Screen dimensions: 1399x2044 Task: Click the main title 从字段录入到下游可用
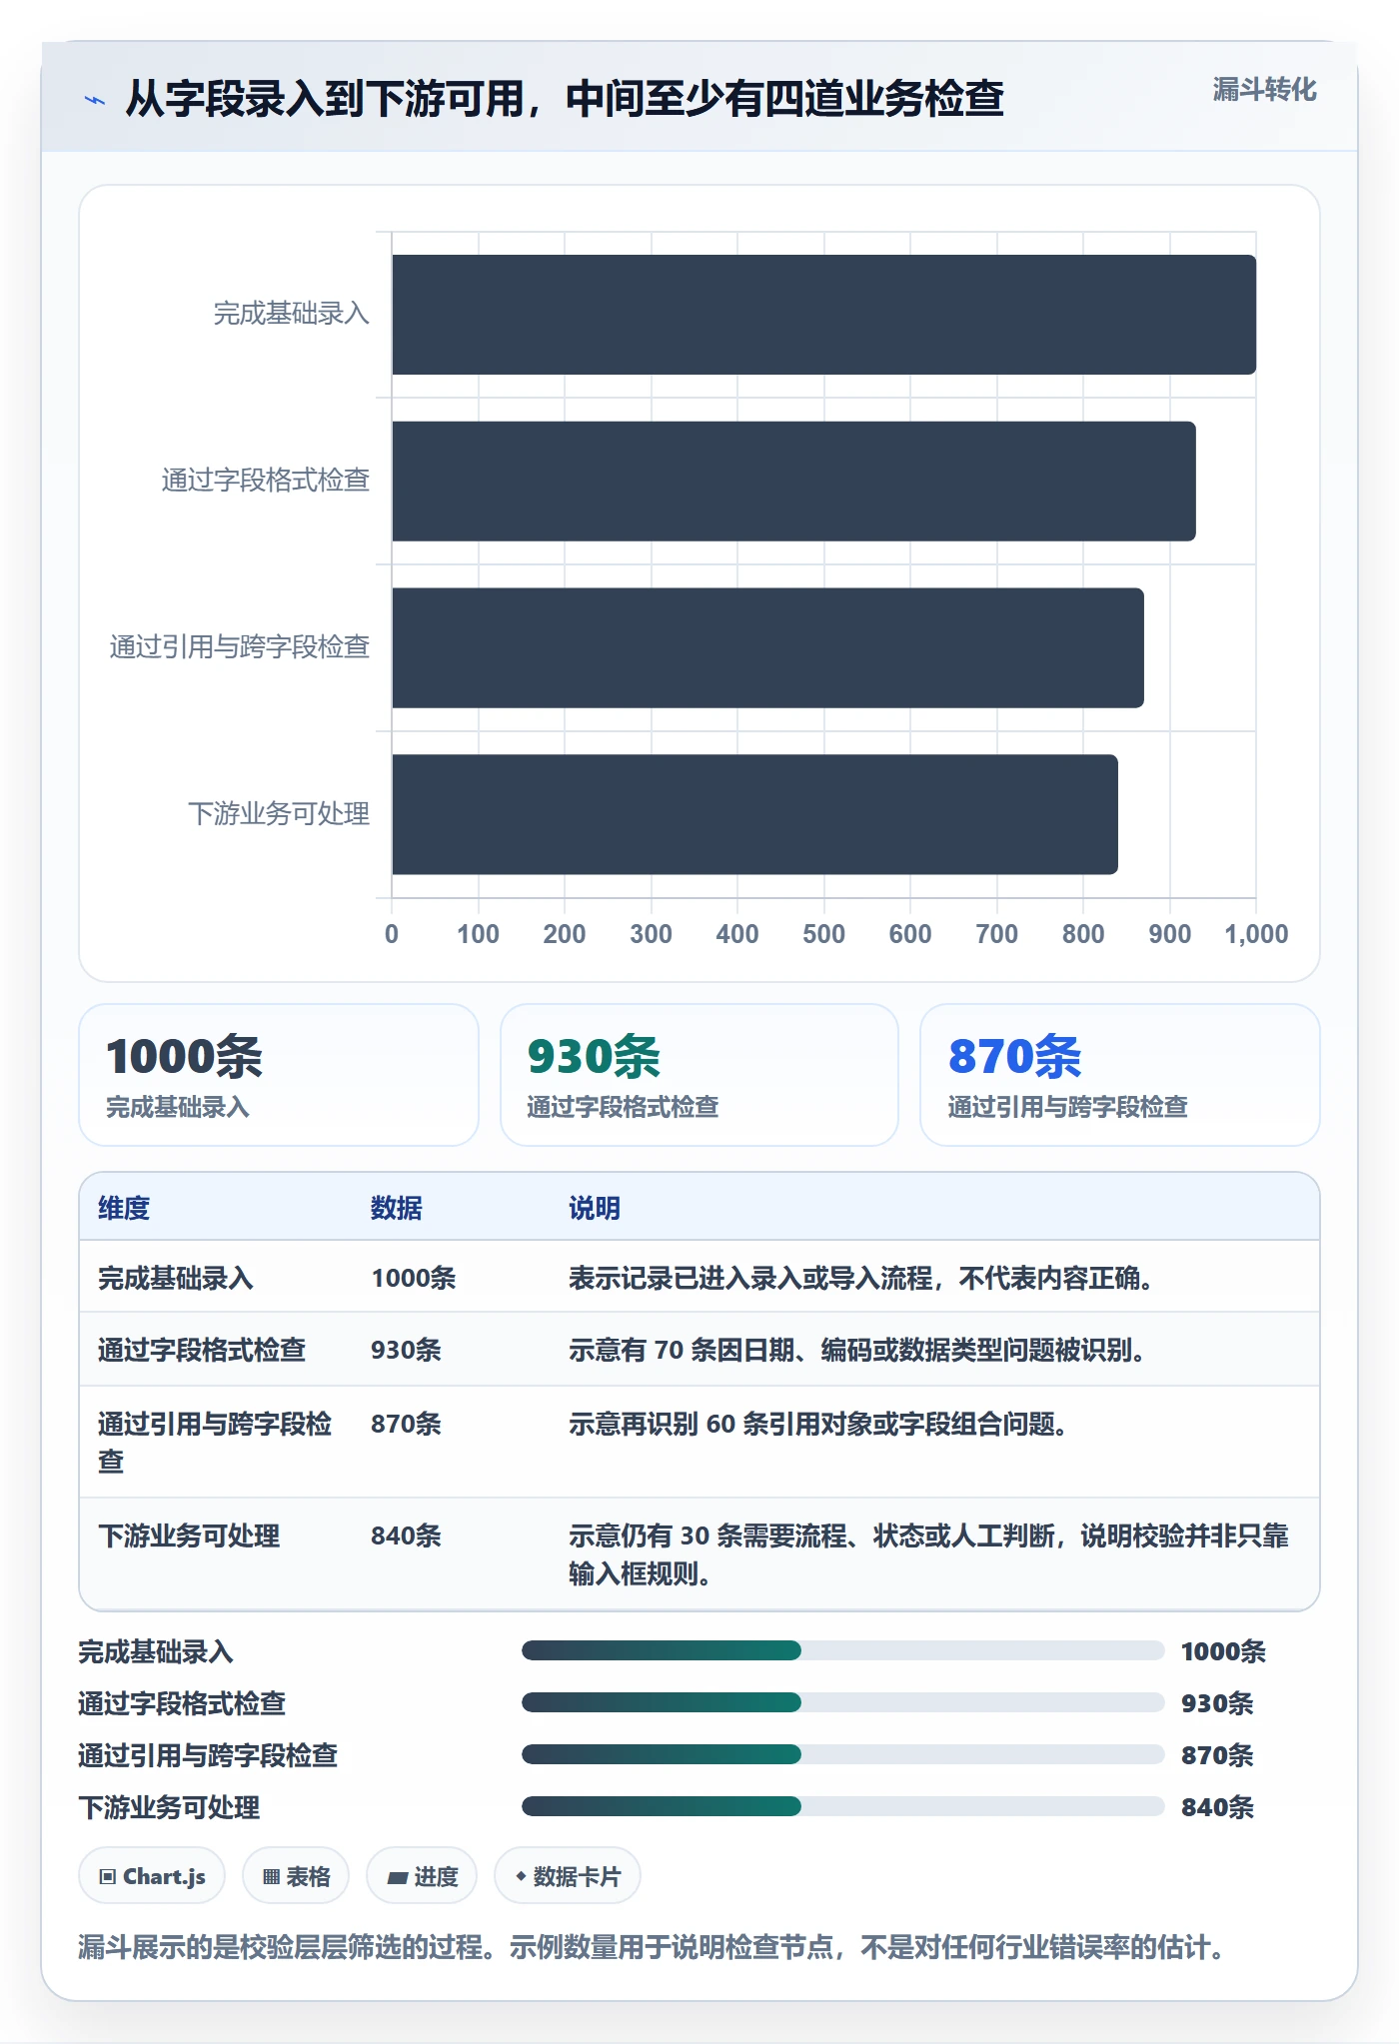click(565, 99)
